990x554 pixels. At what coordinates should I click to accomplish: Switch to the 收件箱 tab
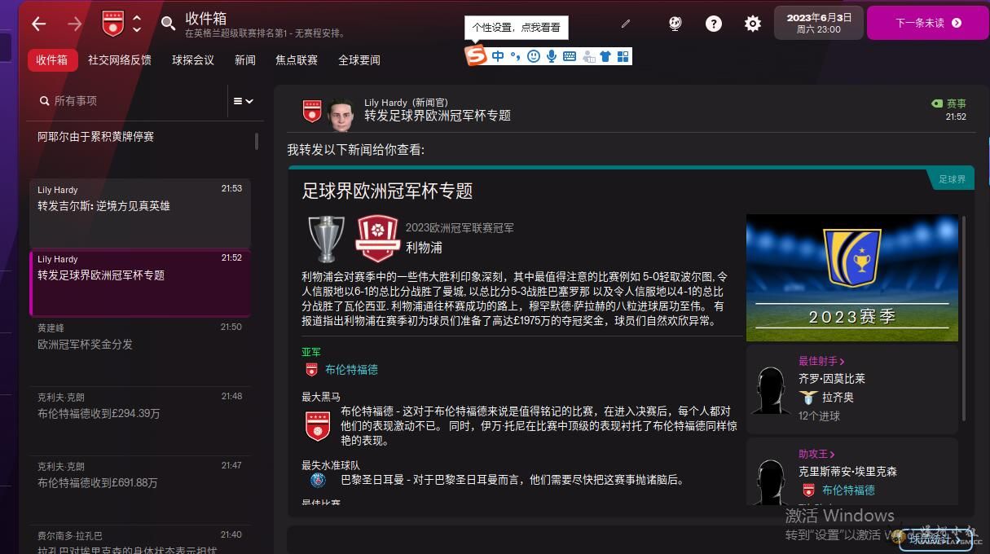click(x=51, y=59)
